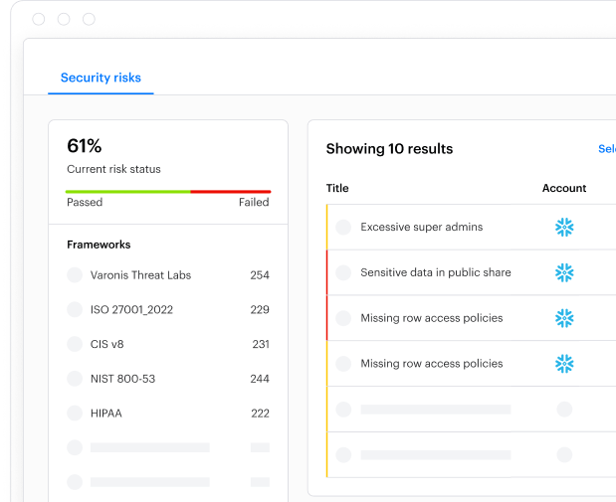Select the ISO 27001_2022 framework radio
The height and width of the screenshot is (502, 616).
pos(75,310)
